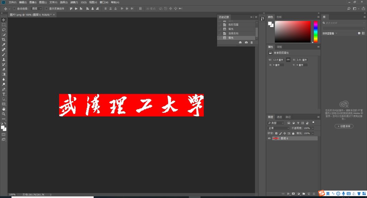Viewport: 367px width, 198px height.
Task: Open the Sogou input method S icon
Action: pyautogui.click(x=321, y=193)
